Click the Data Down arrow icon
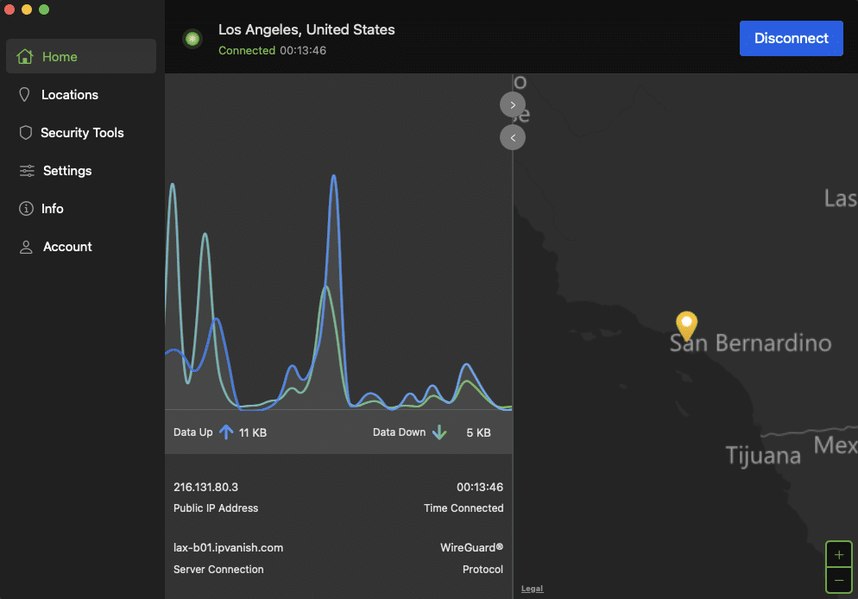858x599 pixels. 438,432
